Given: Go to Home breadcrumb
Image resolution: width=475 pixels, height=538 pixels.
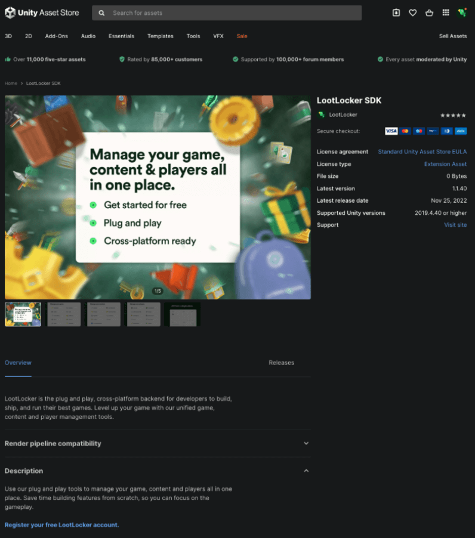Looking at the screenshot, I should (11, 84).
